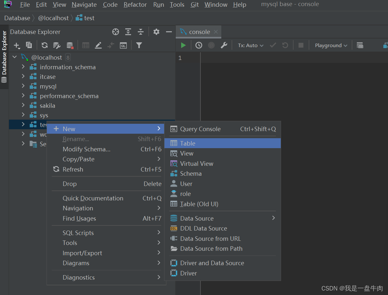Click the Stop square icon in console toolbar
The image size is (388, 295).
(301, 45)
